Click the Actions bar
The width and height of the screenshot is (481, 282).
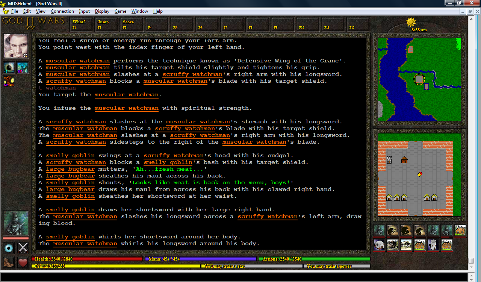pyautogui.click(x=315, y=259)
